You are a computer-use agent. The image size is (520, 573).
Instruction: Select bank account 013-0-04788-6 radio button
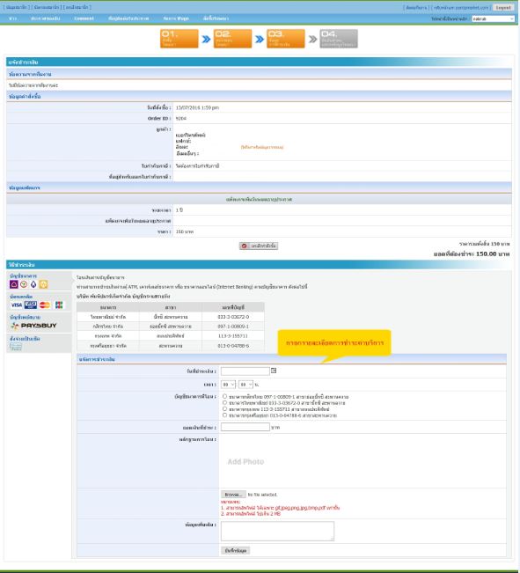tap(224, 415)
